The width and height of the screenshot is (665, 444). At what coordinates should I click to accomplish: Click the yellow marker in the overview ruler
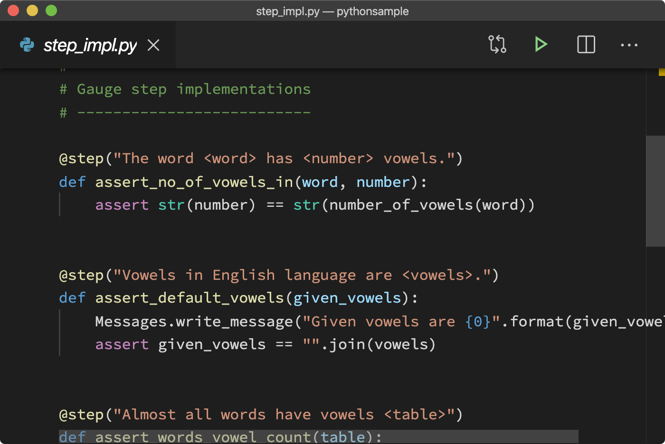(662, 72)
